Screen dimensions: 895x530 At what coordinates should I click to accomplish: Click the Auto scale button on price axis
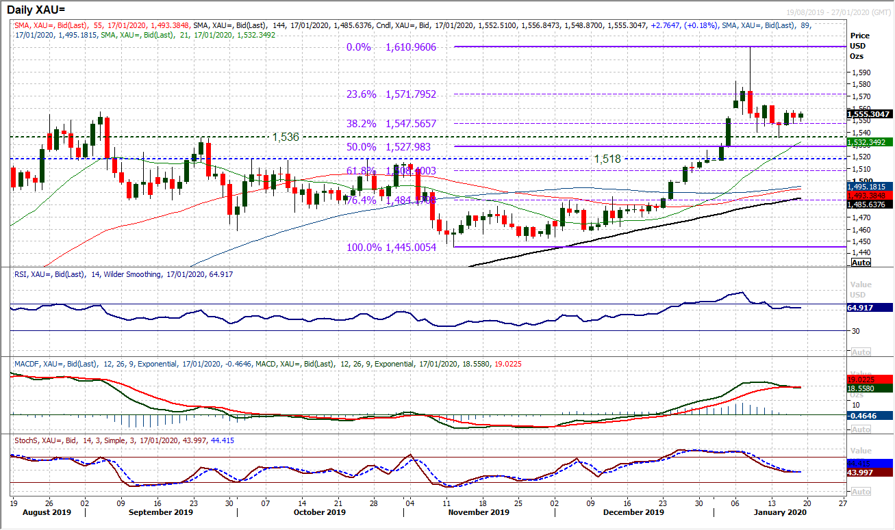pos(861,263)
